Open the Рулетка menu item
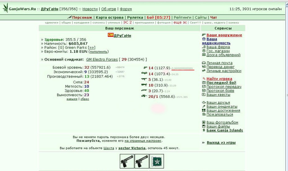 tap(135, 17)
